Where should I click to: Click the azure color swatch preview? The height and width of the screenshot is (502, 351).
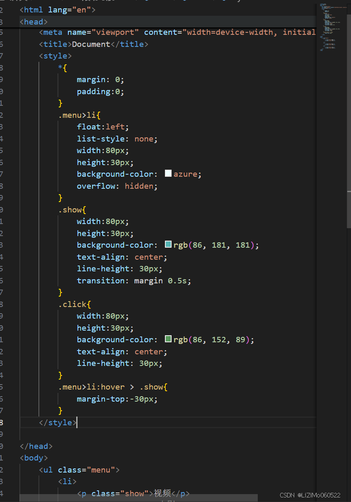click(x=168, y=173)
